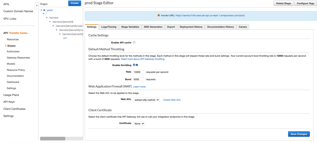This screenshot has height=143, width=317.
Task: Go to the SDK Generation tab
Action: pyautogui.click(x=153, y=27)
